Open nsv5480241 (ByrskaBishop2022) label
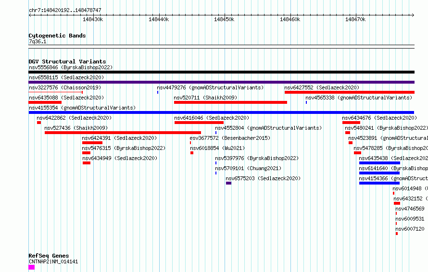This screenshot has height=272, width=428. click(386, 128)
